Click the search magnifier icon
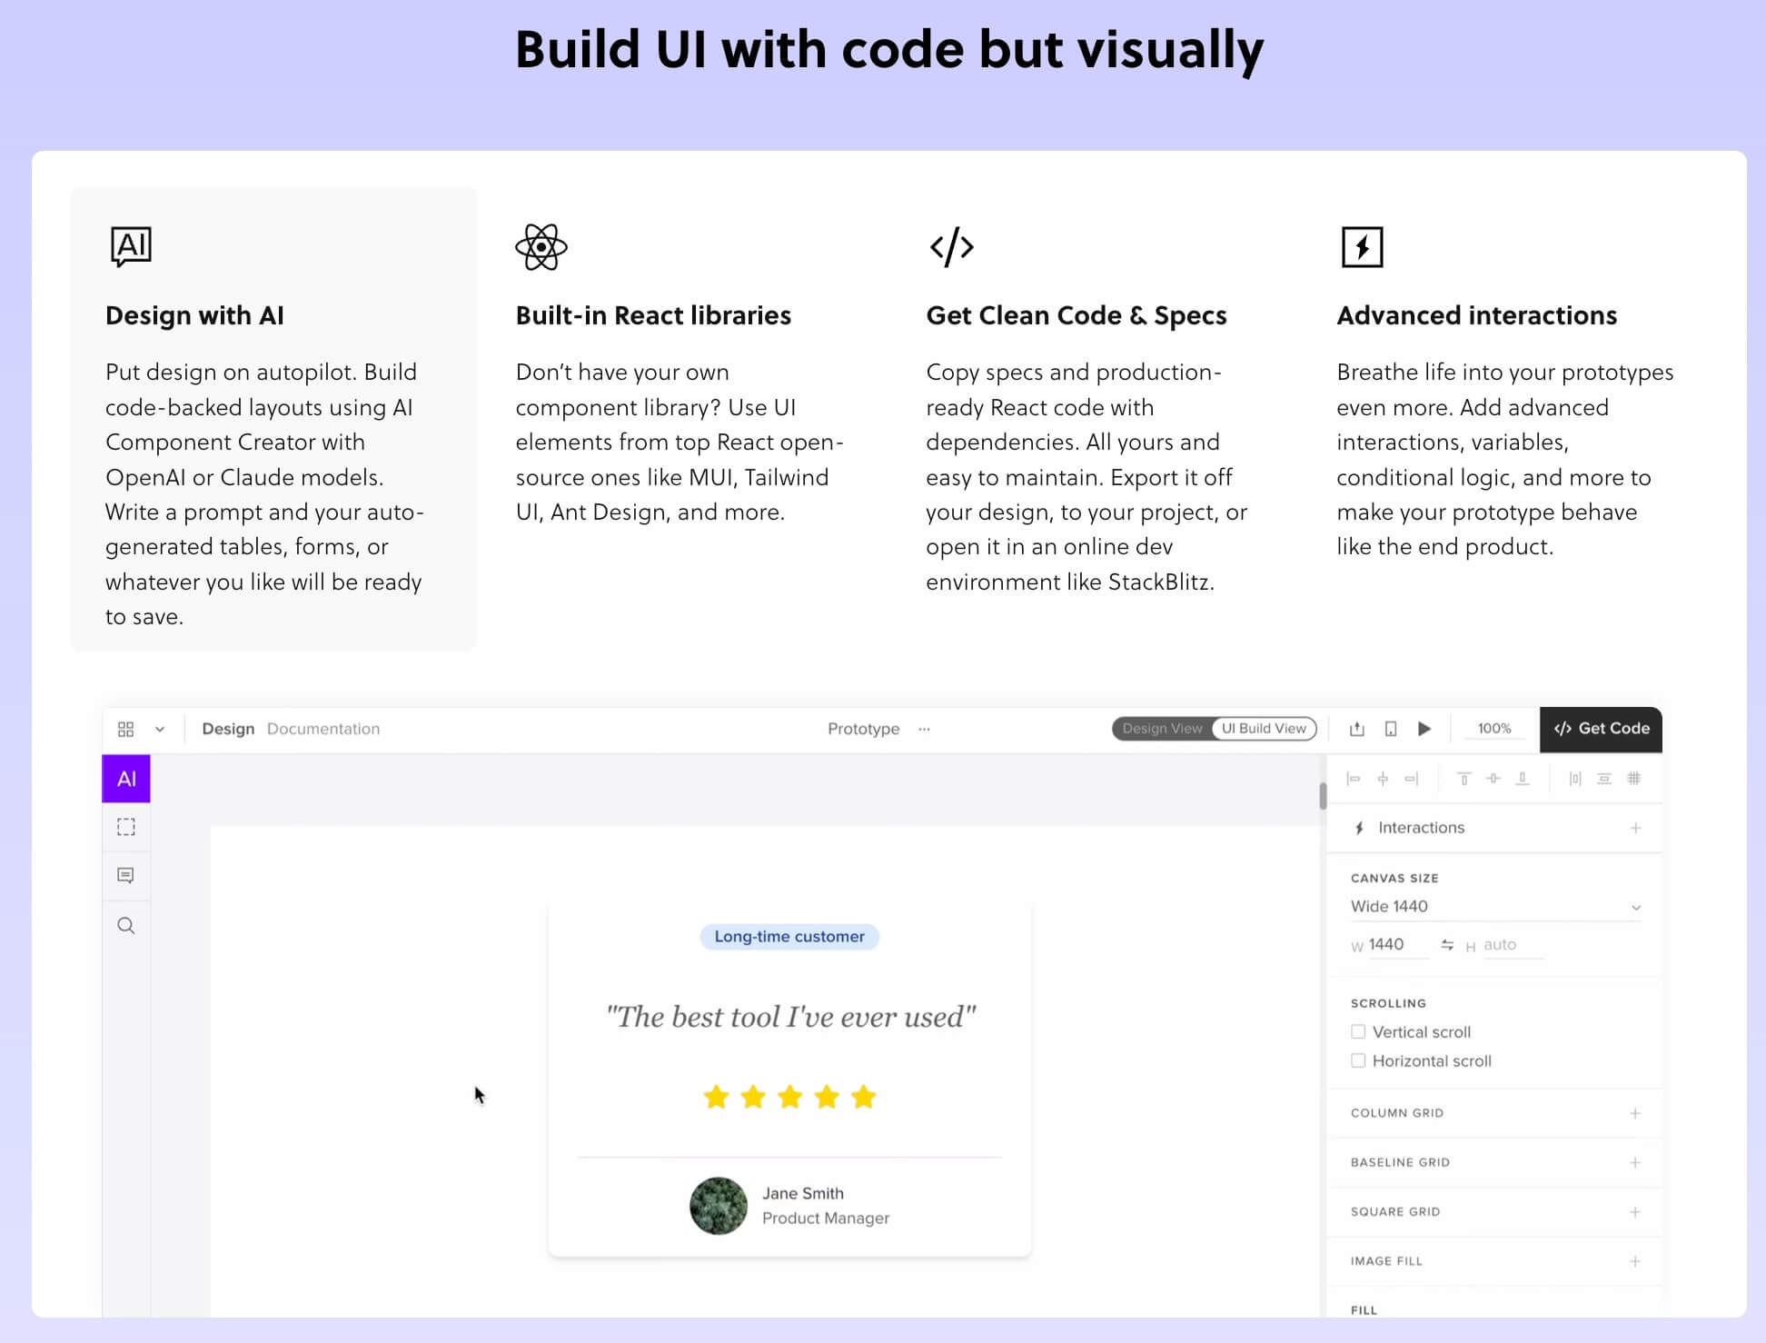Screen dimensions: 1766x1343 click(126, 926)
